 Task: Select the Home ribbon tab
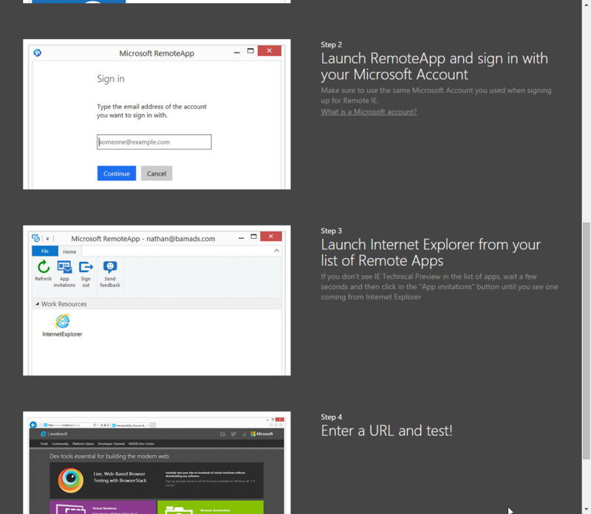(x=69, y=251)
